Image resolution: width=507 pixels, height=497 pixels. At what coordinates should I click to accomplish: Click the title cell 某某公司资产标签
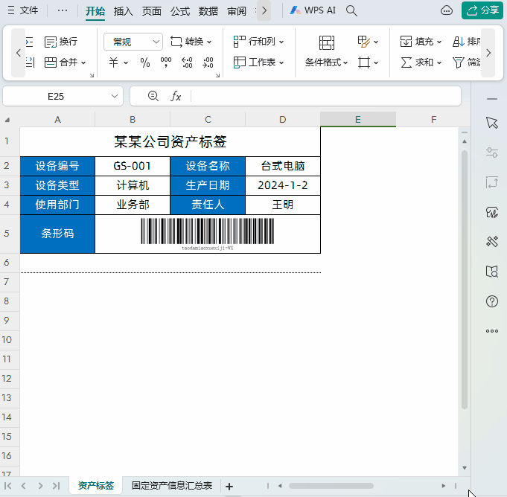[x=170, y=141]
